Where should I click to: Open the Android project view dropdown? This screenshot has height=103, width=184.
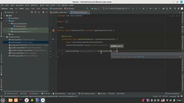coord(11,12)
